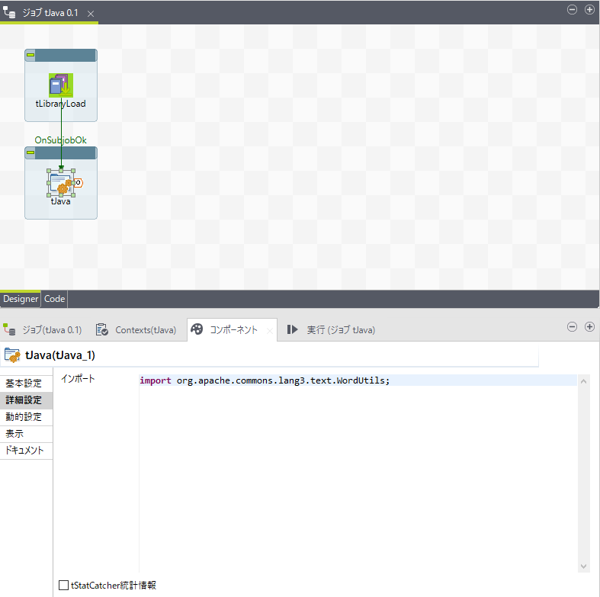Click the tLibraryLoad component icon
The image size is (600, 597).
click(x=60, y=85)
